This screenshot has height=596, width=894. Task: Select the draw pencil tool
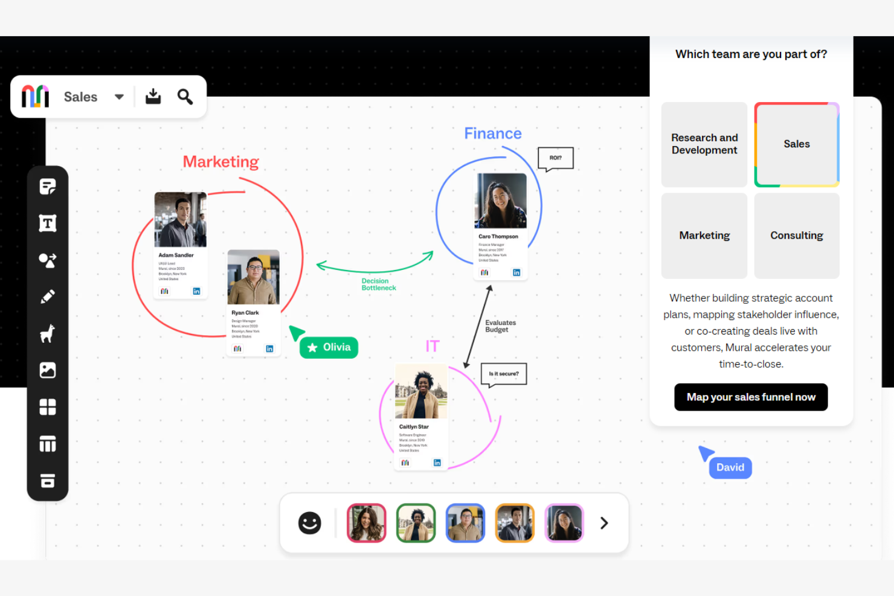pyautogui.click(x=48, y=296)
